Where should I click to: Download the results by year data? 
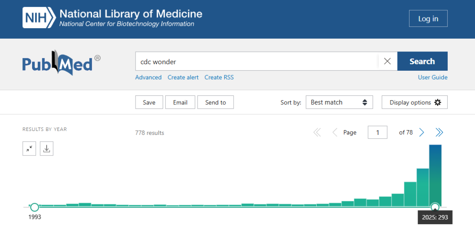pyautogui.click(x=47, y=149)
